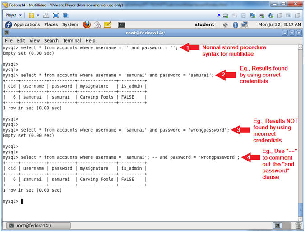The width and height of the screenshot is (305, 232).
Task: Open the terminal Edit menu
Action: point(21,41)
